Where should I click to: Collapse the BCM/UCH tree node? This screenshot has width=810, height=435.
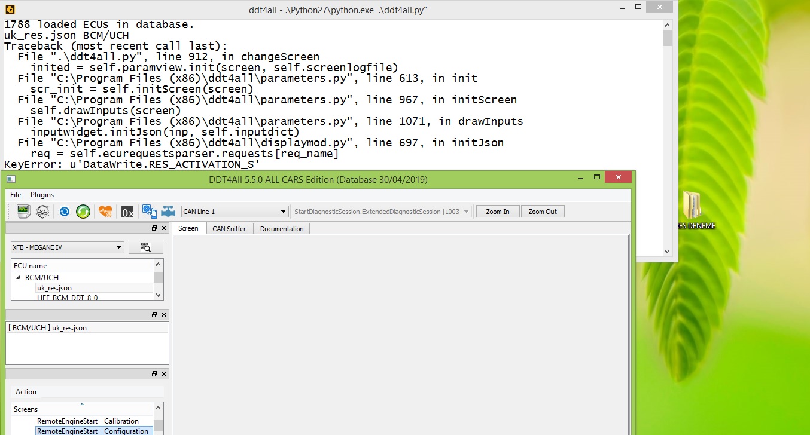click(19, 277)
